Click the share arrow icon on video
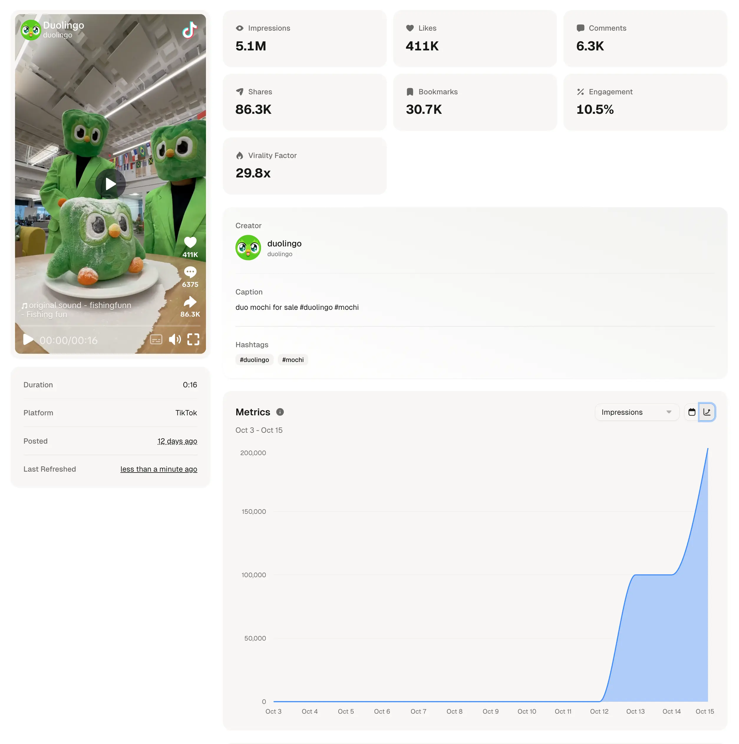The image size is (739, 744). tap(190, 302)
